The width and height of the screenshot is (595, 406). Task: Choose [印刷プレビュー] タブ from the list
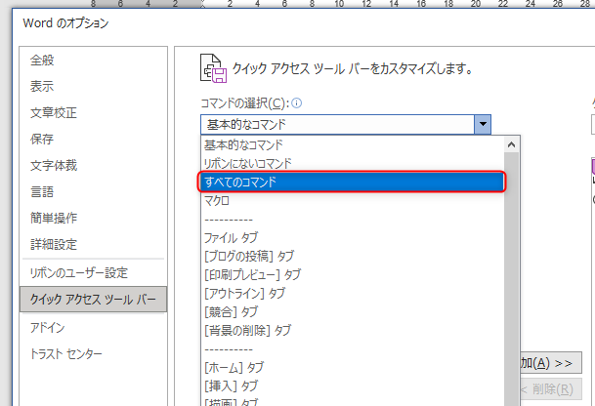coord(352,274)
